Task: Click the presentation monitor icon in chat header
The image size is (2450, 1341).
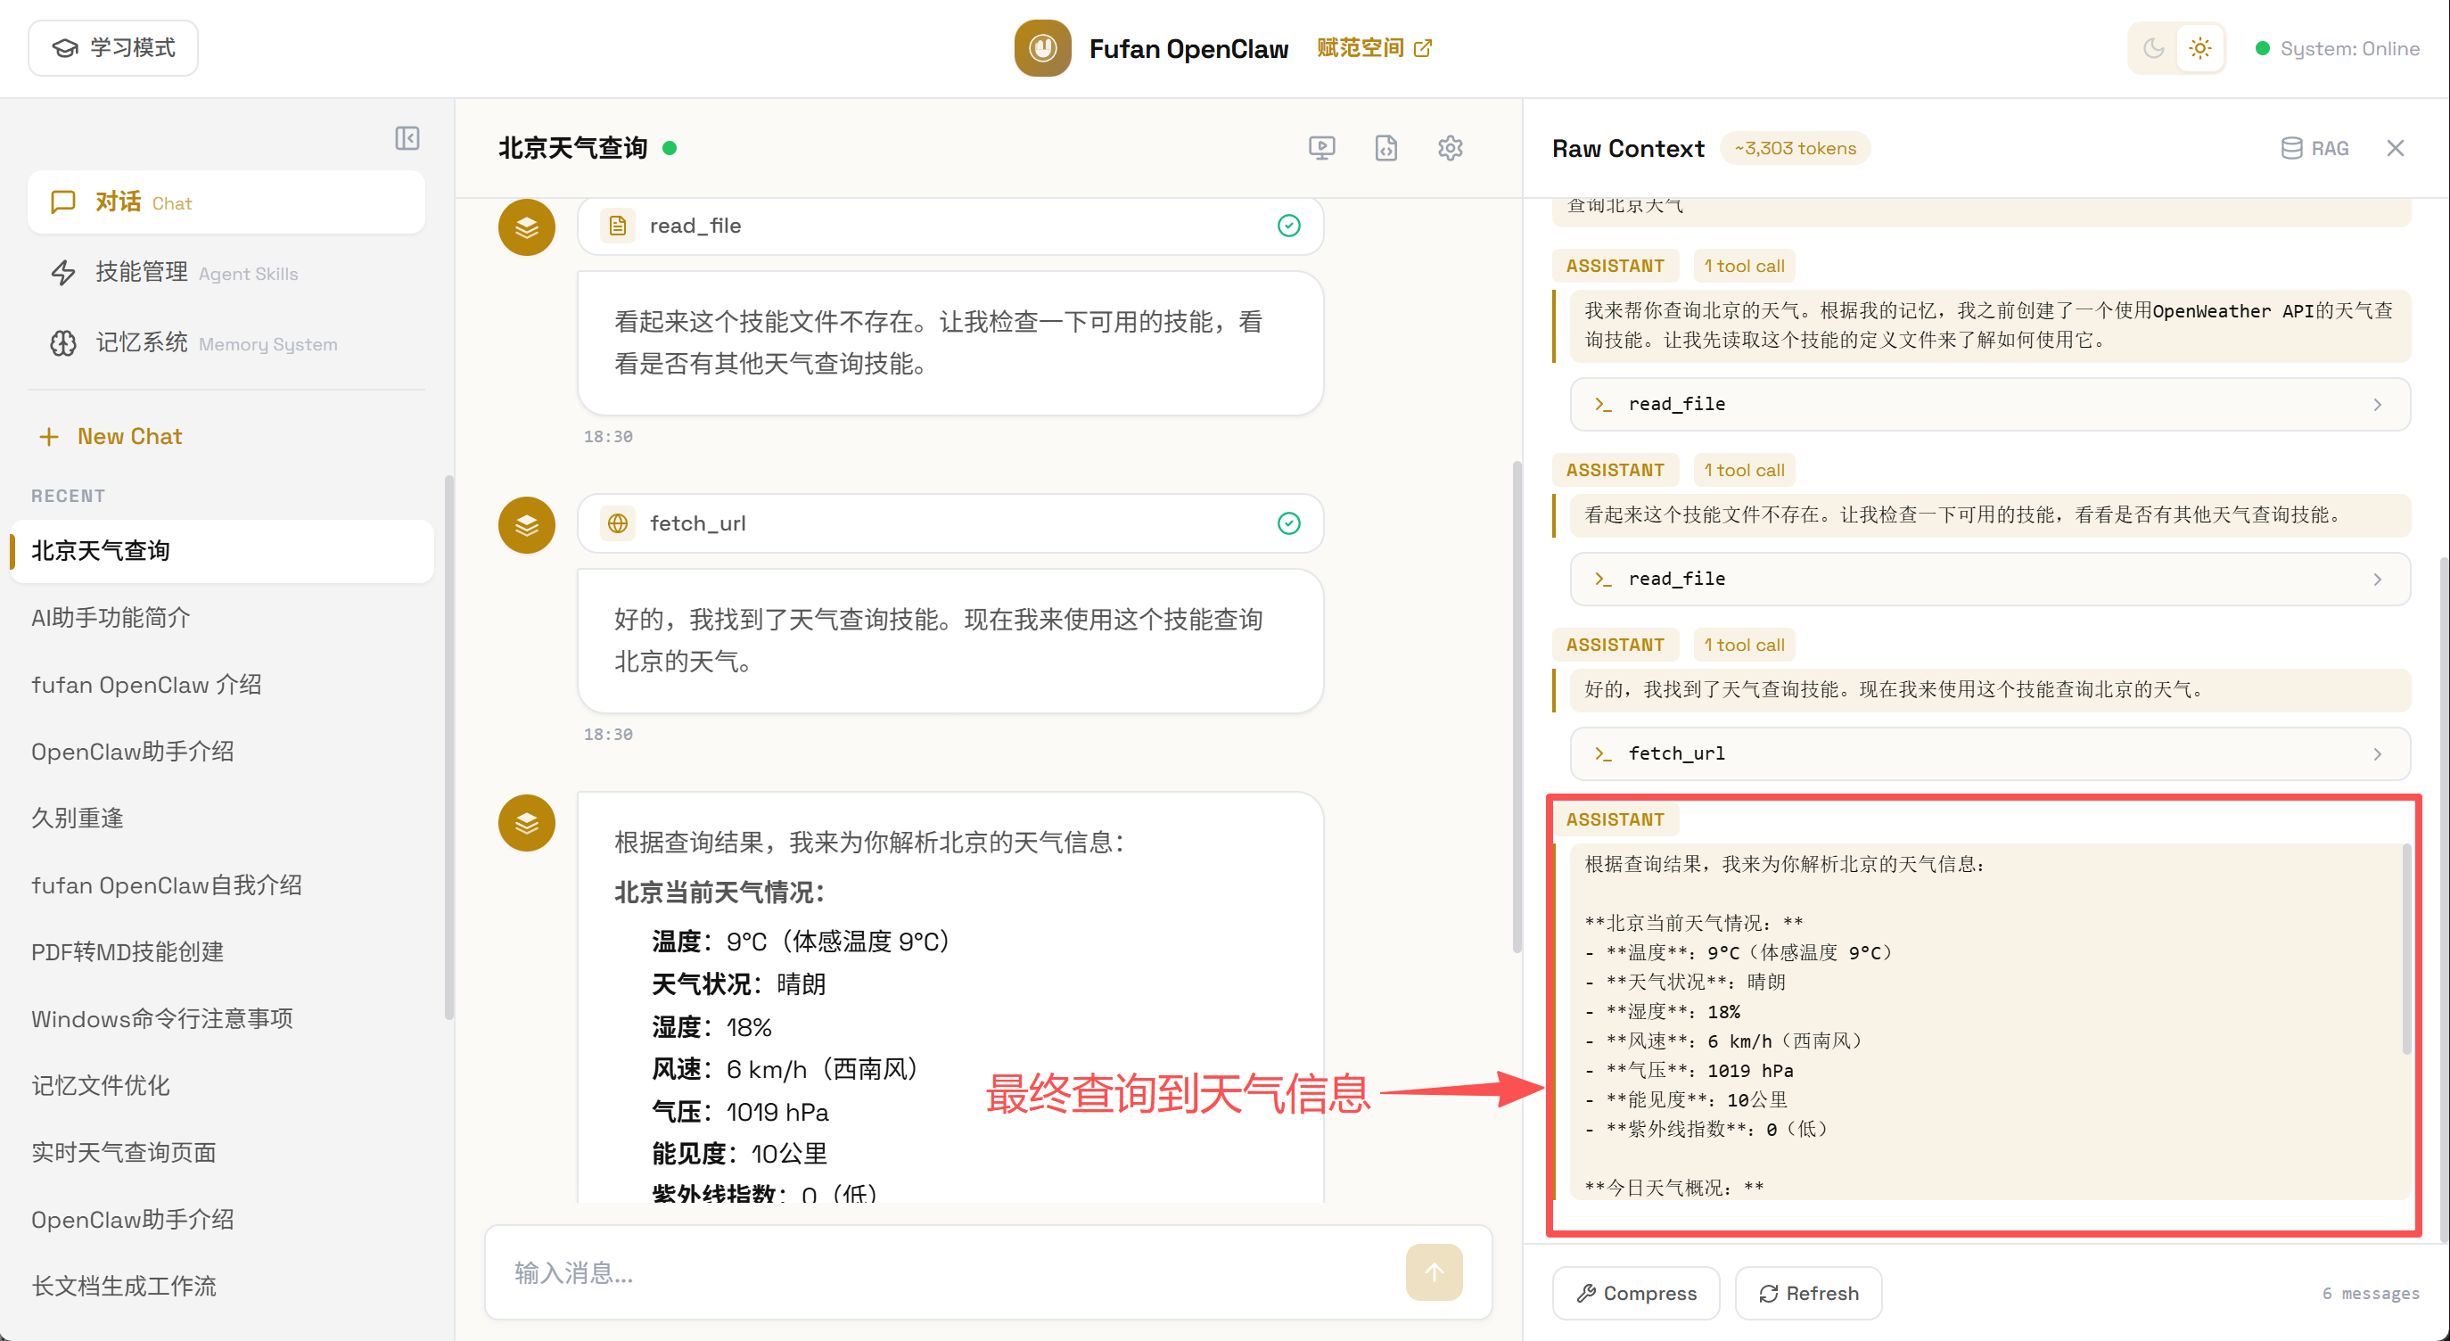Action: tap(1321, 147)
